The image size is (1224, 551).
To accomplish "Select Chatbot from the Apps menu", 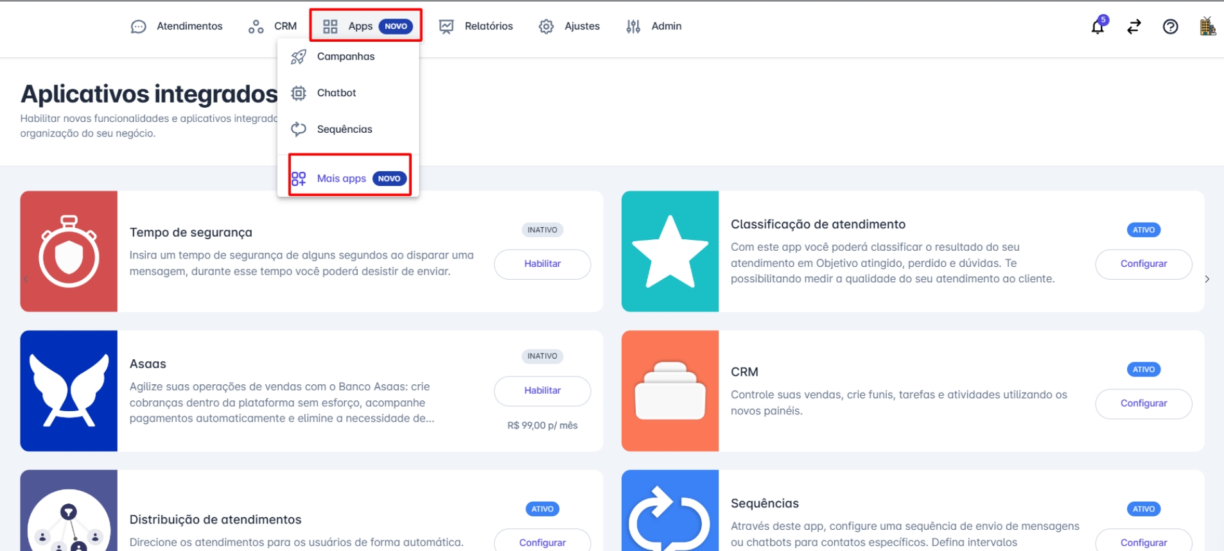I will [337, 93].
